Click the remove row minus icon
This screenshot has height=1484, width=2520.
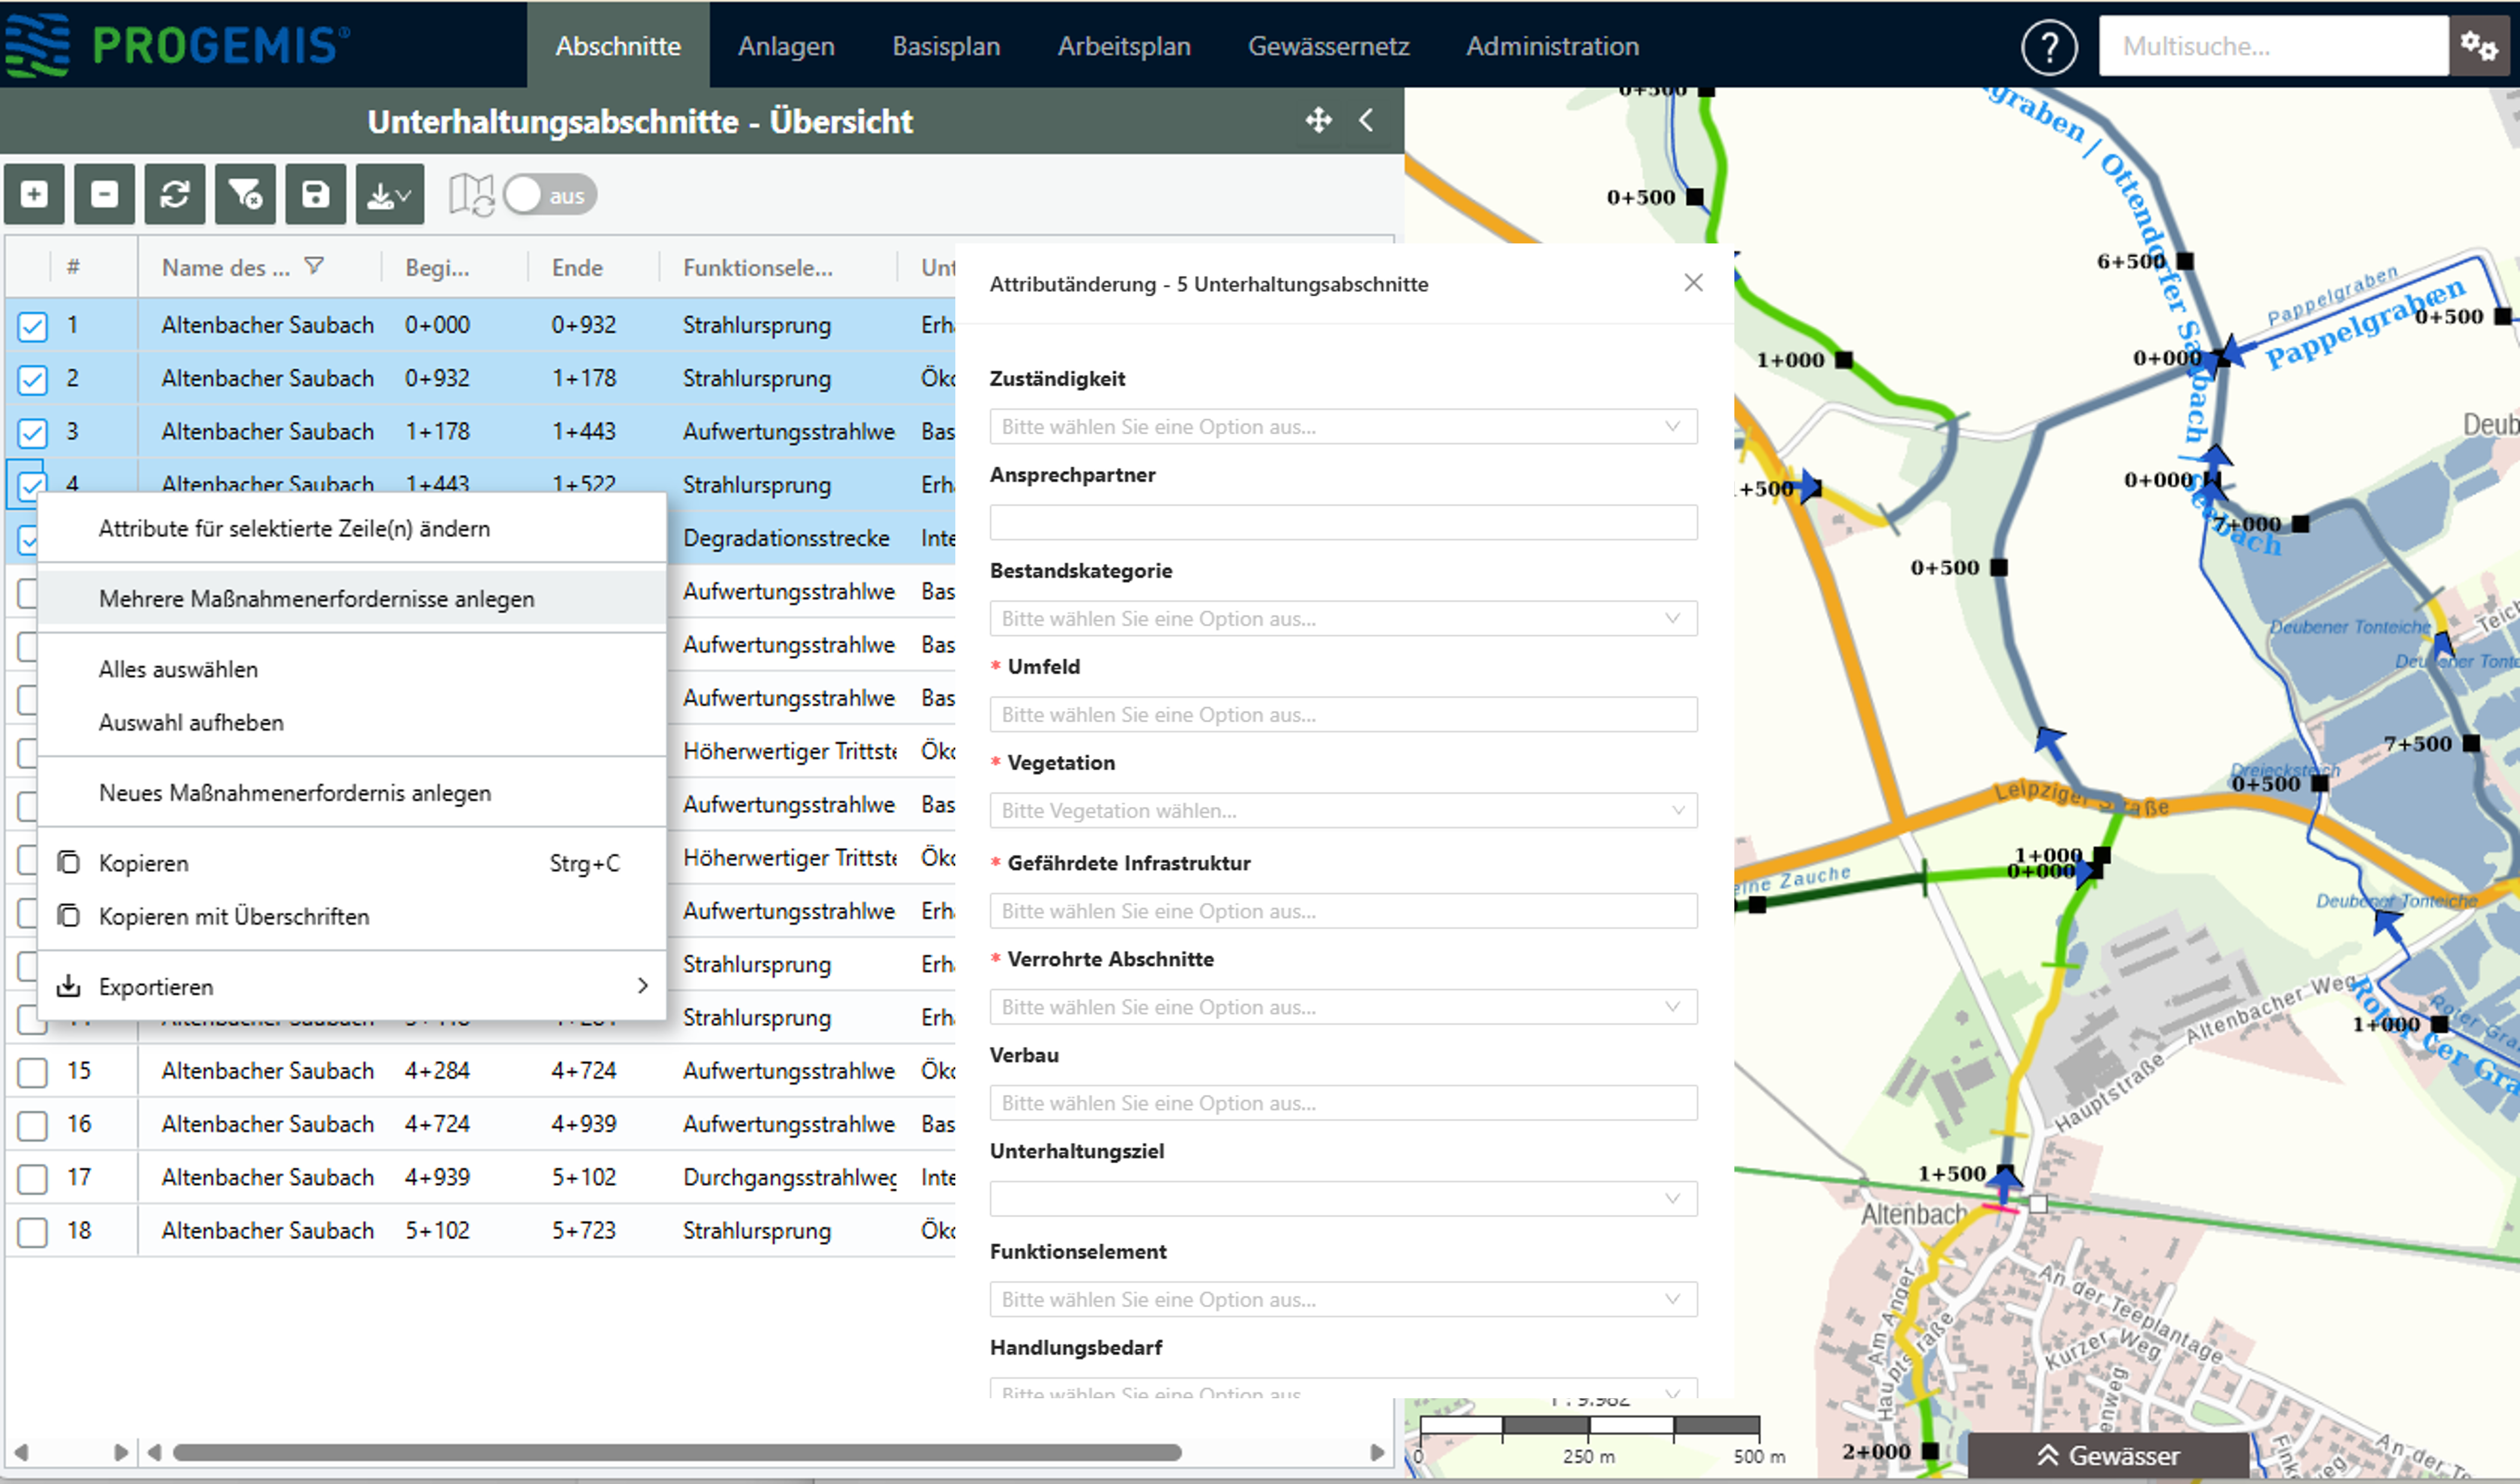click(104, 194)
